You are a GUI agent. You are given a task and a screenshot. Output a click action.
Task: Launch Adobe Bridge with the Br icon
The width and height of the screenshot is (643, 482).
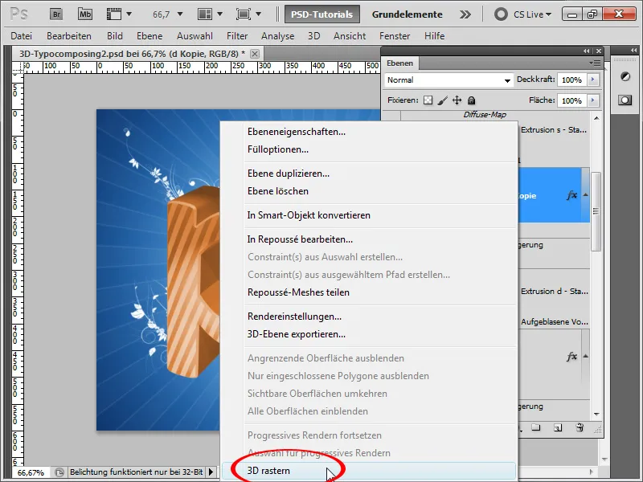tap(56, 14)
